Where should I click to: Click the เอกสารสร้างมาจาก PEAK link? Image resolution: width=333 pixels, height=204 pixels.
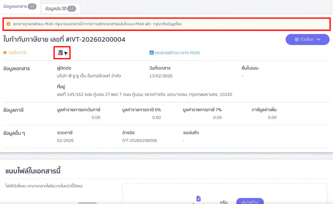[177, 53]
